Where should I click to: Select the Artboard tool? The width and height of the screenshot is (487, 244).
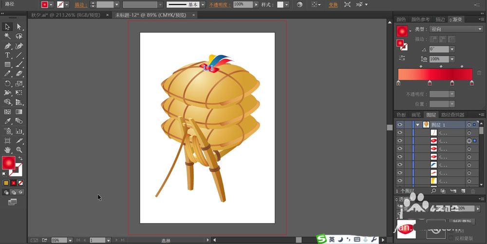(x=7, y=141)
